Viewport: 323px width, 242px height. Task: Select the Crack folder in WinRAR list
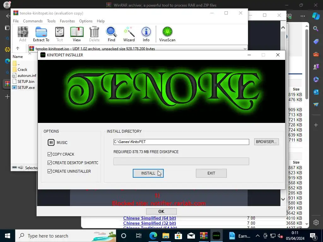click(x=22, y=70)
